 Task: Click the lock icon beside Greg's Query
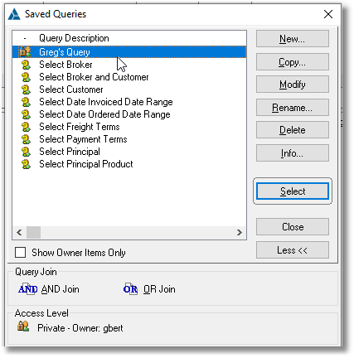pos(25,51)
